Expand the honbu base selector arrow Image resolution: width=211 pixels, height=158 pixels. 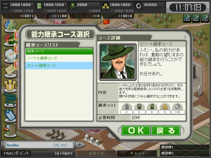[x=80, y=145]
